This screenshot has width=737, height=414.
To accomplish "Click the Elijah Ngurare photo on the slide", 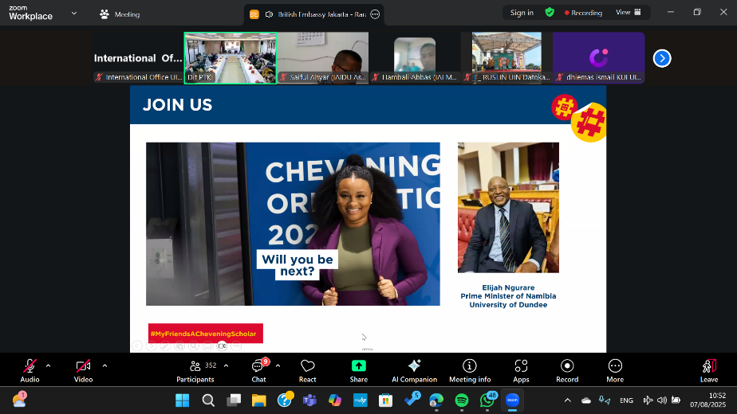I will (508, 208).
